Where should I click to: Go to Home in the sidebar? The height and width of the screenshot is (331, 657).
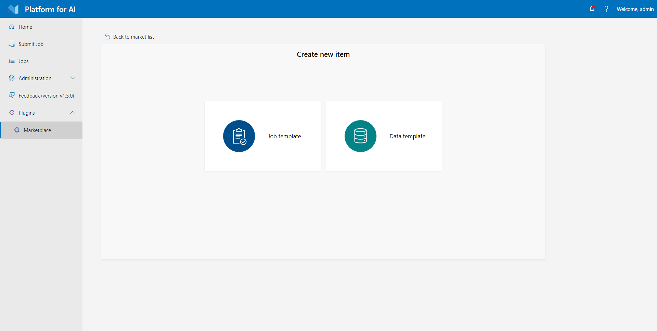click(x=41, y=27)
